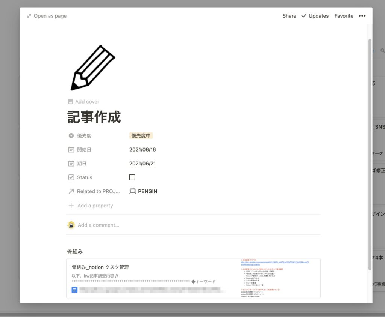Click the 優先度 select property icon
This screenshot has height=317, width=385.
(71, 135)
